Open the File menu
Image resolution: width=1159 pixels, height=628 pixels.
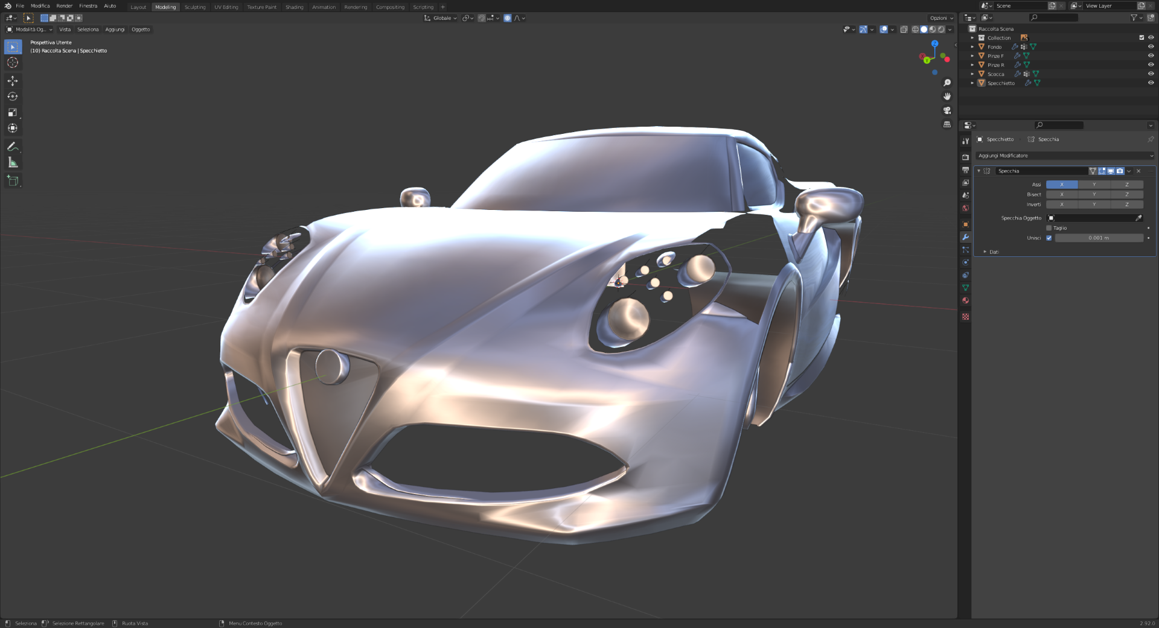[x=20, y=6]
